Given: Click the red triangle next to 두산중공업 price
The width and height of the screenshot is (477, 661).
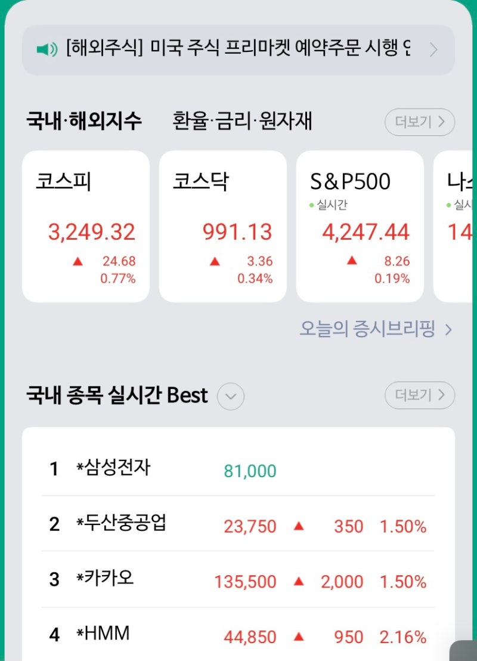Looking at the screenshot, I should (x=299, y=526).
